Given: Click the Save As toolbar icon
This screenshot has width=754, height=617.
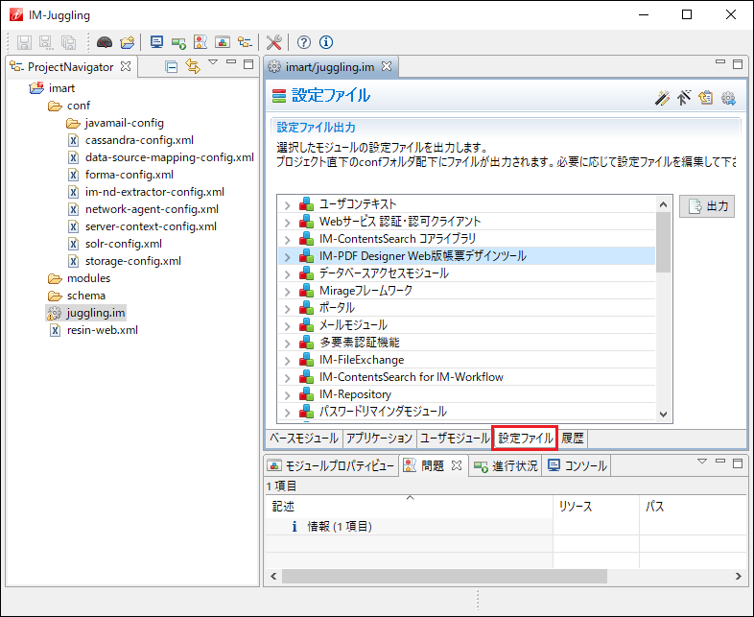Looking at the screenshot, I should point(46,42).
